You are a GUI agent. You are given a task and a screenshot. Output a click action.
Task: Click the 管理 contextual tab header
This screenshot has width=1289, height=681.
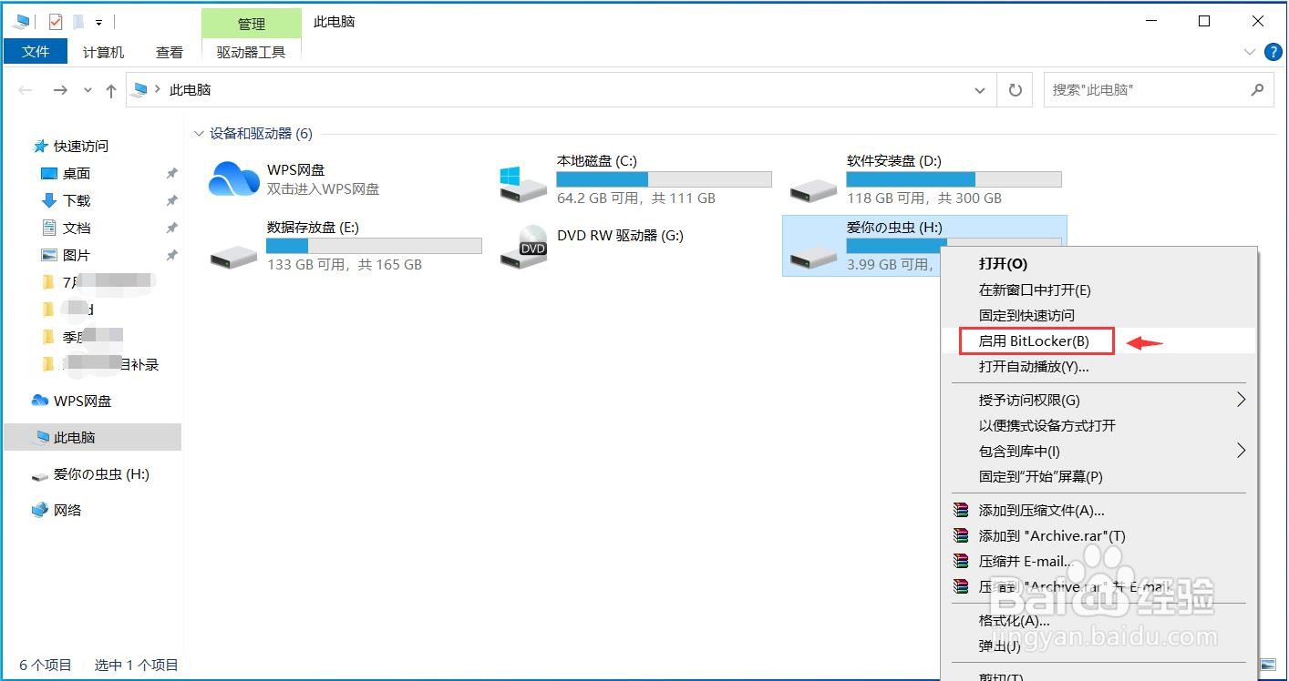252,24
